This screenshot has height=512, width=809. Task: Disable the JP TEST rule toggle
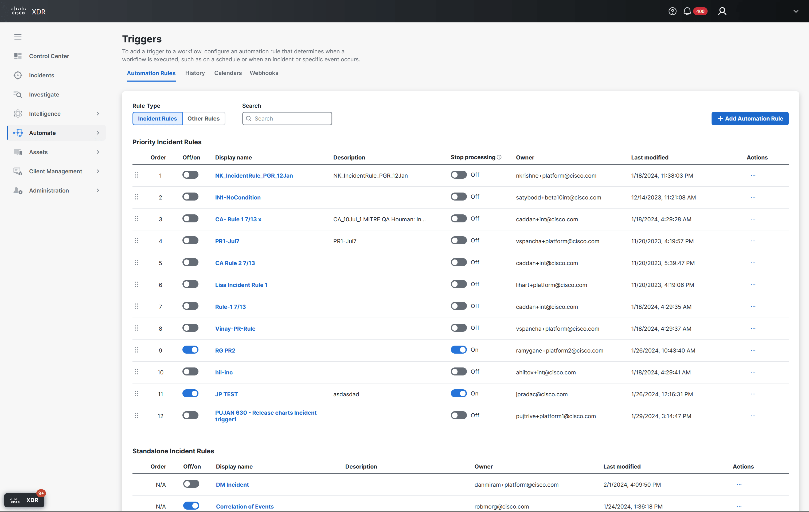click(190, 394)
